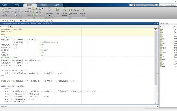
Task: Insert function using the fx icon
Action: (x=37, y=9)
